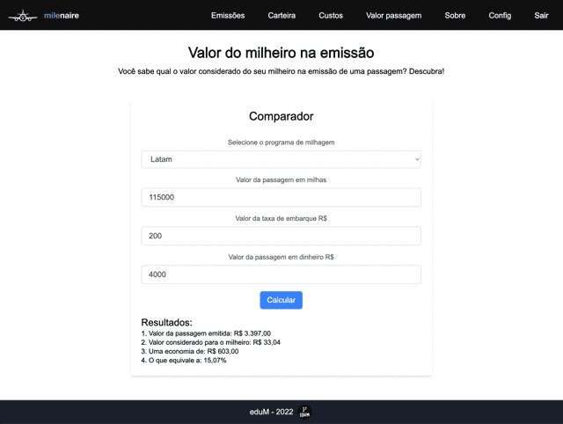Open the Sobre page

(455, 16)
